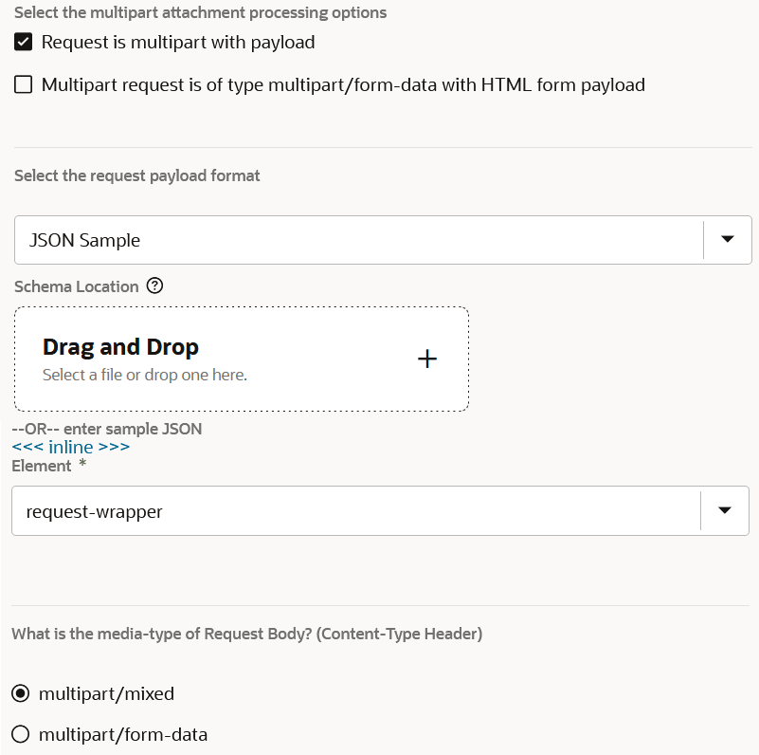
Task: Click the plus icon to add file
Action: pos(427,359)
